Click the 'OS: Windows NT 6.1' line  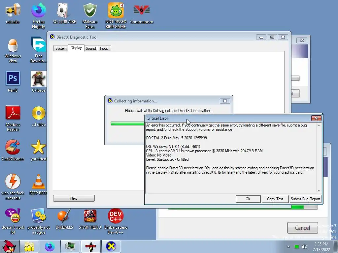click(173, 147)
